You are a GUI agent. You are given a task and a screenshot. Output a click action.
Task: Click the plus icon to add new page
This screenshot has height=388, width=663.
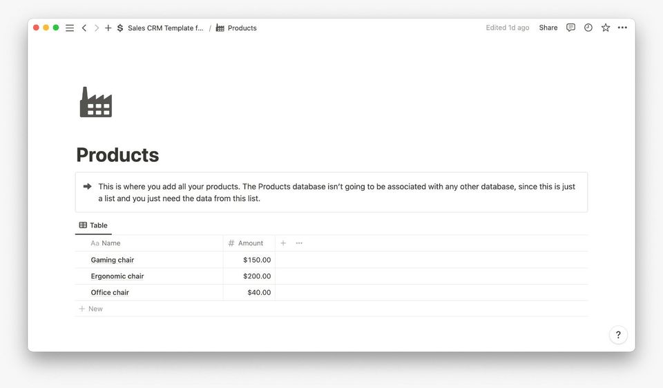108,28
